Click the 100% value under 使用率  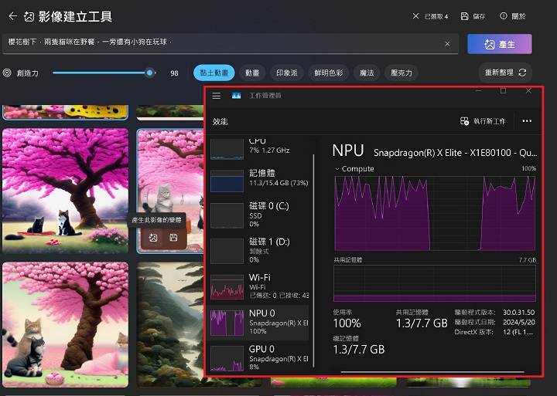click(347, 323)
